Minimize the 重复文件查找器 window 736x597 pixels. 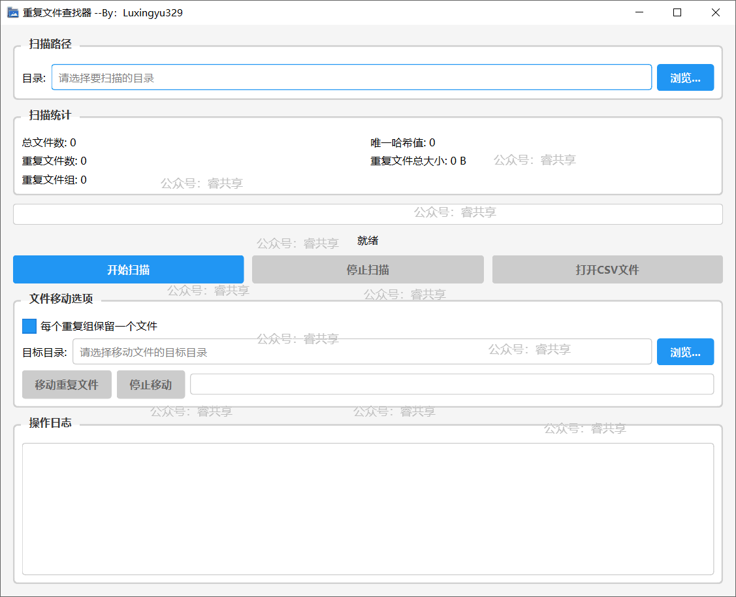pyautogui.click(x=640, y=12)
